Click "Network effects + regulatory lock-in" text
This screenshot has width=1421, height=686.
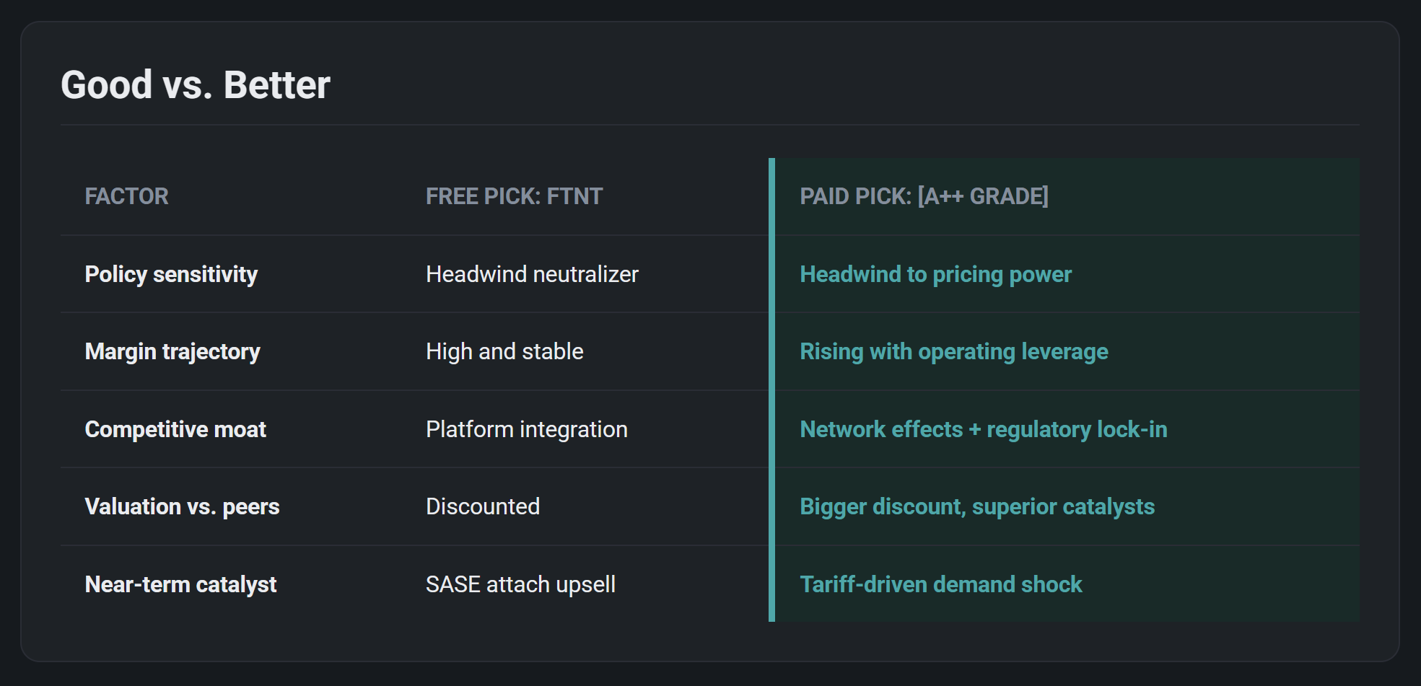[x=983, y=429]
